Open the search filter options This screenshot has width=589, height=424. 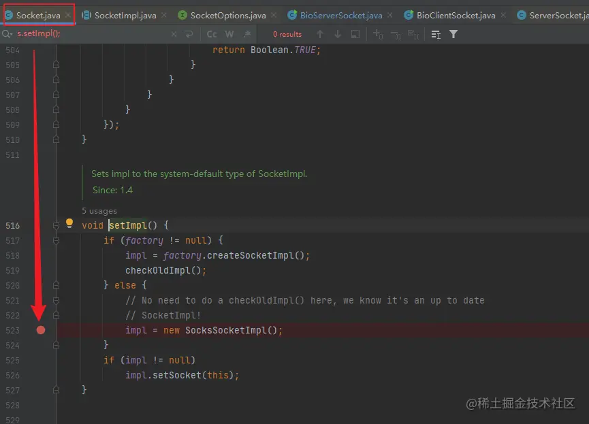(x=453, y=34)
